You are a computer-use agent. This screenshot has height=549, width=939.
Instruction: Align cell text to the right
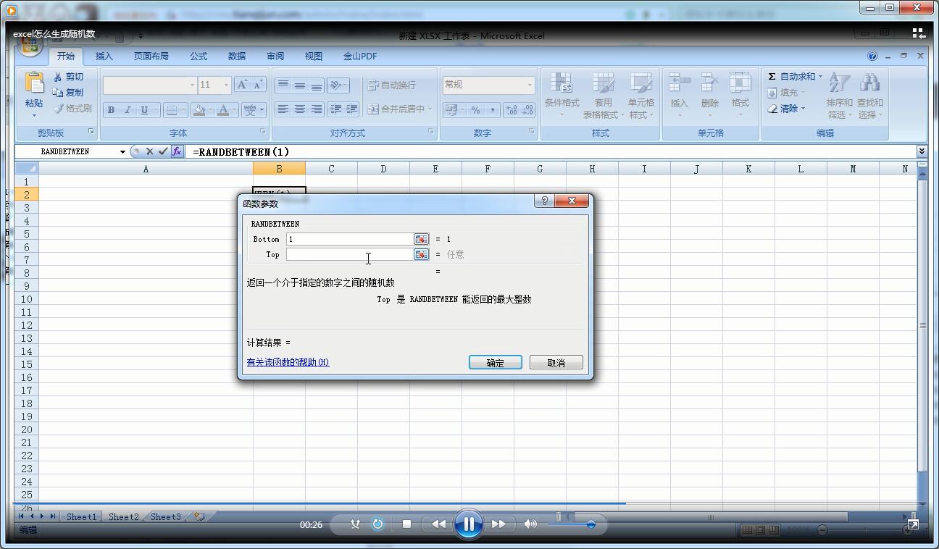coord(316,109)
